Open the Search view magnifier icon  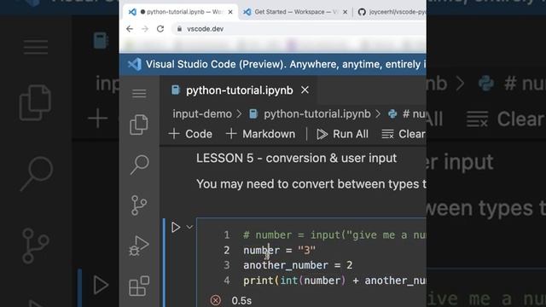click(139, 165)
